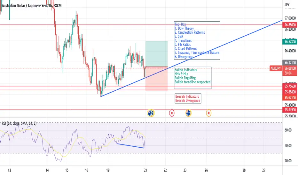The height and width of the screenshot is (175, 298).
Task: Click the 97.00000 price axis label
Action: coord(290,18)
